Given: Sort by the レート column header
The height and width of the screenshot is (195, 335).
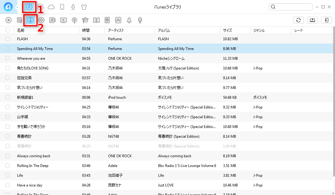Looking at the screenshot, I should [x=312, y=30].
